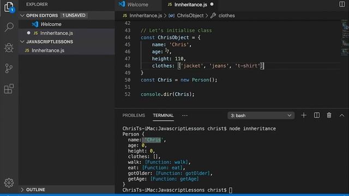Maximize panel with the chevron-up icon
Viewport: 349px width, 196px height.
point(342,115)
